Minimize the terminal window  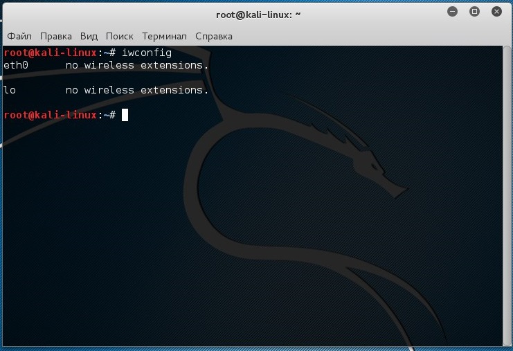[453, 12]
